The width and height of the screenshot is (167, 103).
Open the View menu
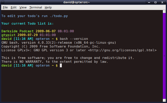23,7
